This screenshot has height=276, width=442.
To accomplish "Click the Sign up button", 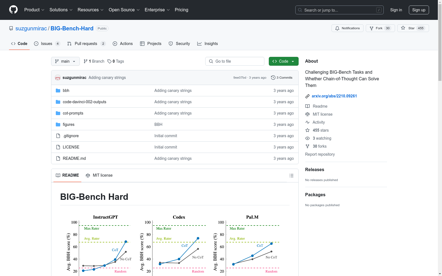I will pos(419,10).
